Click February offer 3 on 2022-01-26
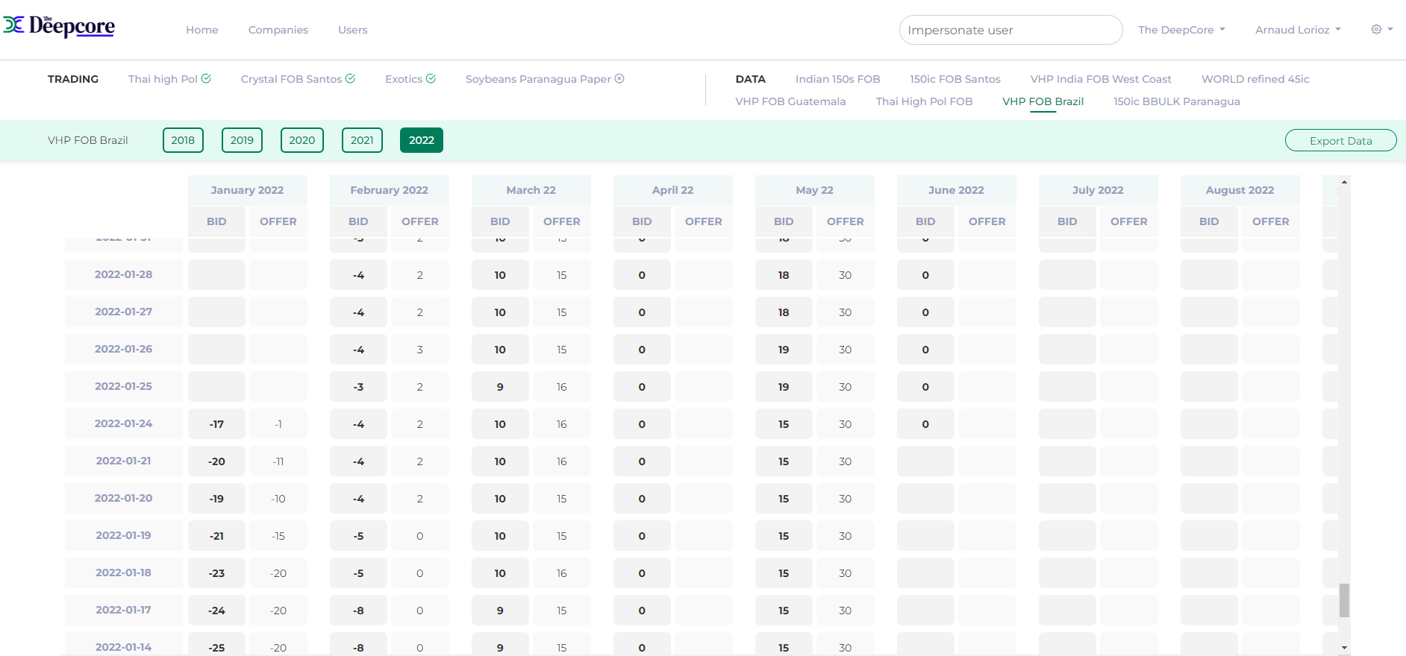This screenshot has height=656, width=1406. click(x=420, y=350)
